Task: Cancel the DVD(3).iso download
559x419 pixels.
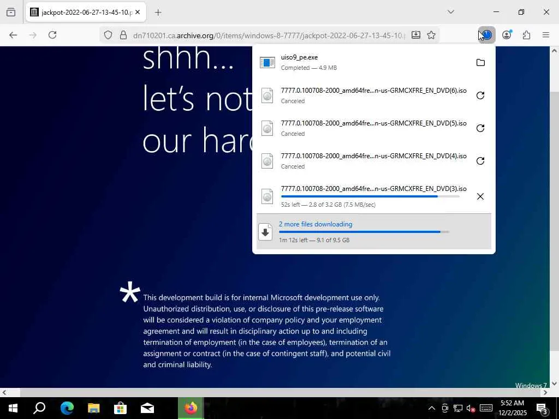Action: 480,196
